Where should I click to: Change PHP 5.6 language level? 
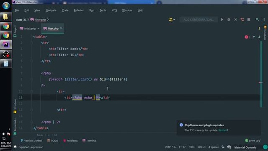coord(170,147)
